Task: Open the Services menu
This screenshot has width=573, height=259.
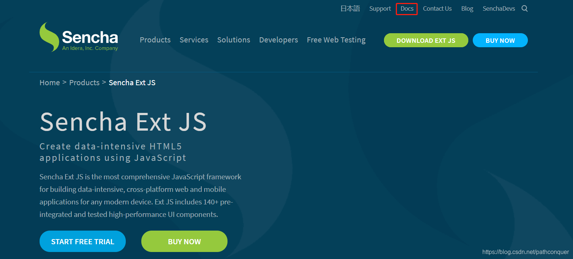Action: tap(194, 40)
